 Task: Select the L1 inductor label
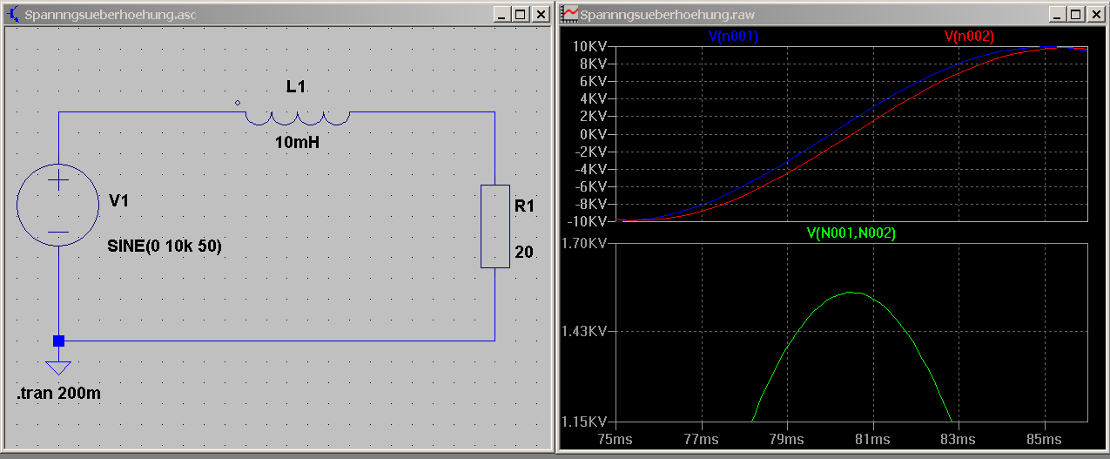point(296,87)
